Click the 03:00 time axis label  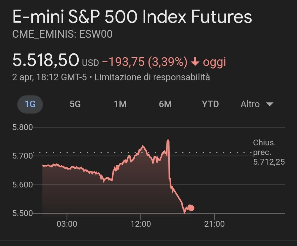(67, 224)
